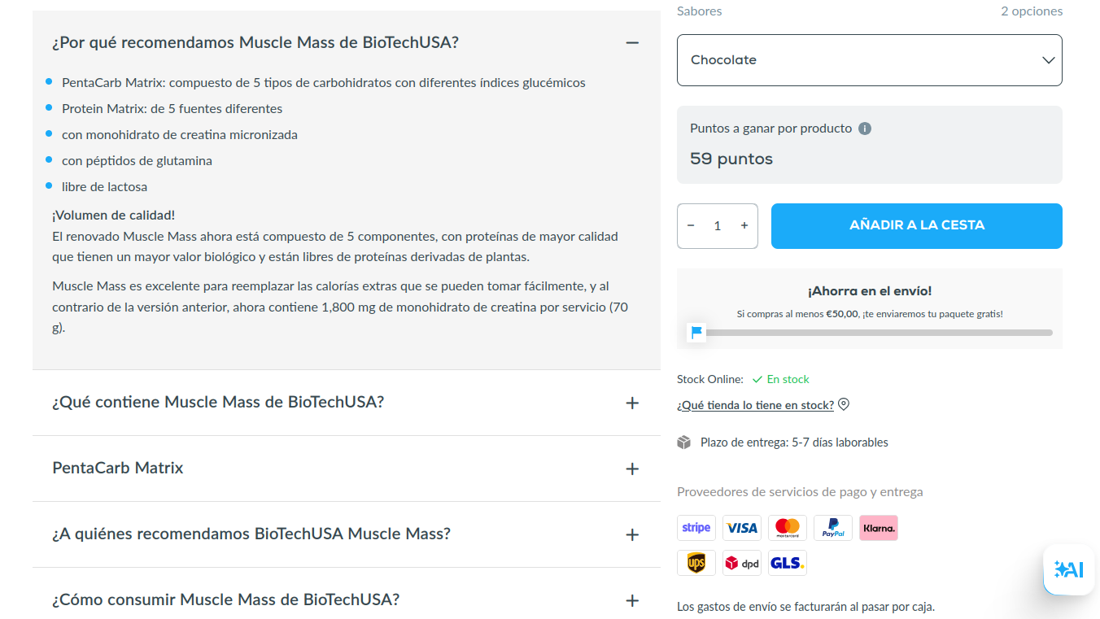Decrease quantity with the minus button
Image resolution: width=1100 pixels, height=619 pixels.
[692, 226]
